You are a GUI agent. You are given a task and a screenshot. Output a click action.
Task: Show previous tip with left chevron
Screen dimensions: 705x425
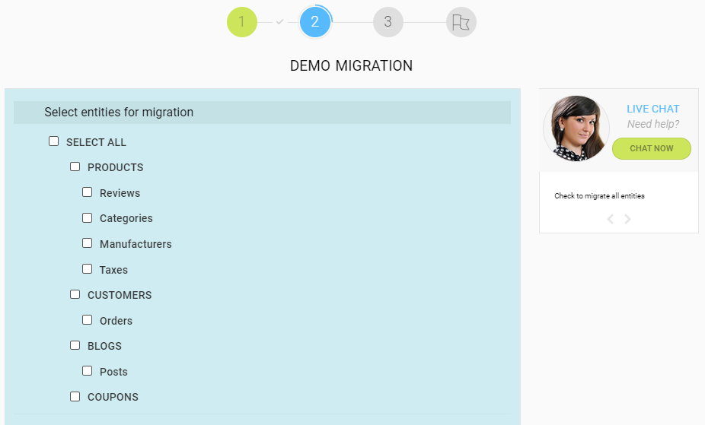(x=610, y=219)
